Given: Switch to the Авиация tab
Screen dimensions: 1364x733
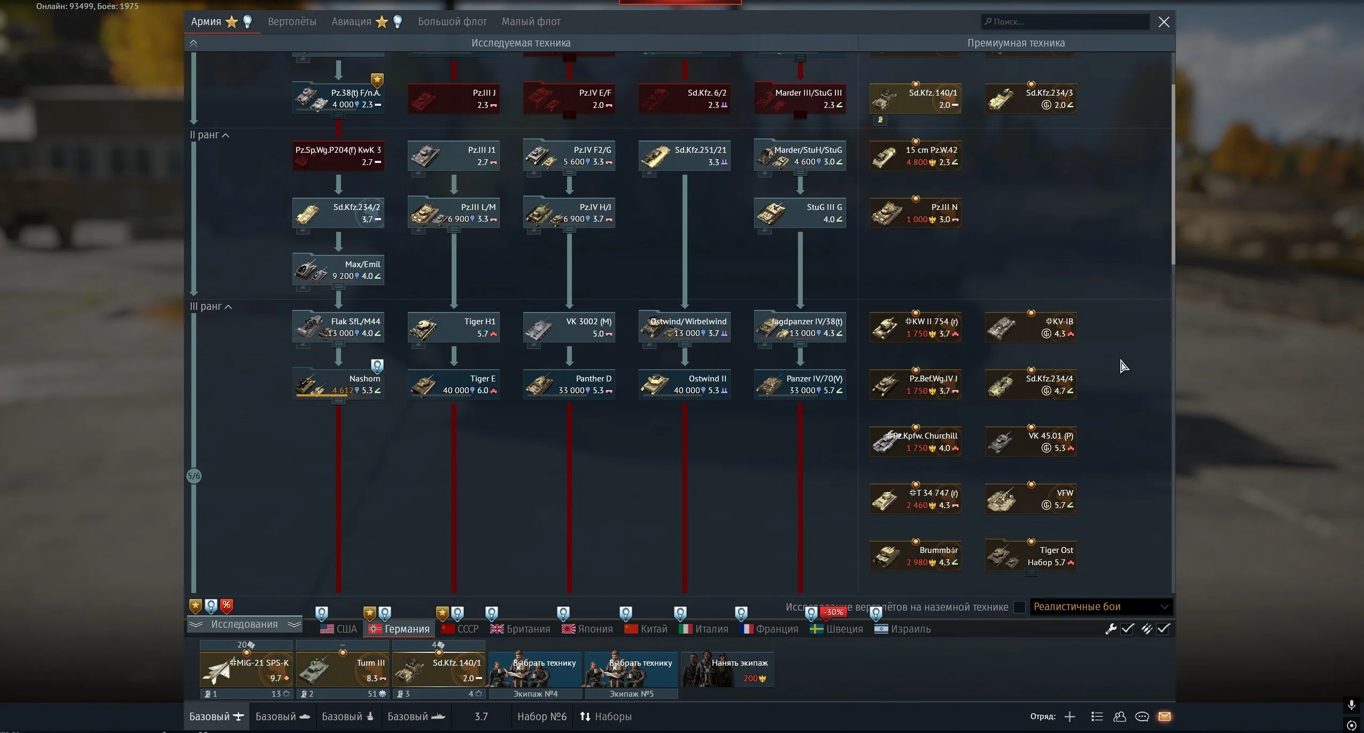Looking at the screenshot, I should 351,22.
